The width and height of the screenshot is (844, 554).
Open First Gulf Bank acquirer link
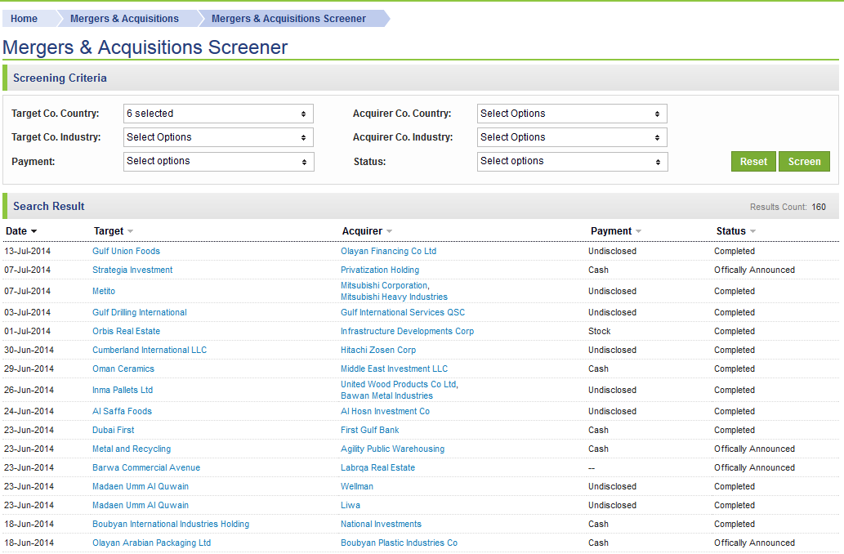coord(370,430)
